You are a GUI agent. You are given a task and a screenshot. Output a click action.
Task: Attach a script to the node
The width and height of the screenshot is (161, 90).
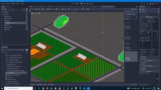[27, 9]
